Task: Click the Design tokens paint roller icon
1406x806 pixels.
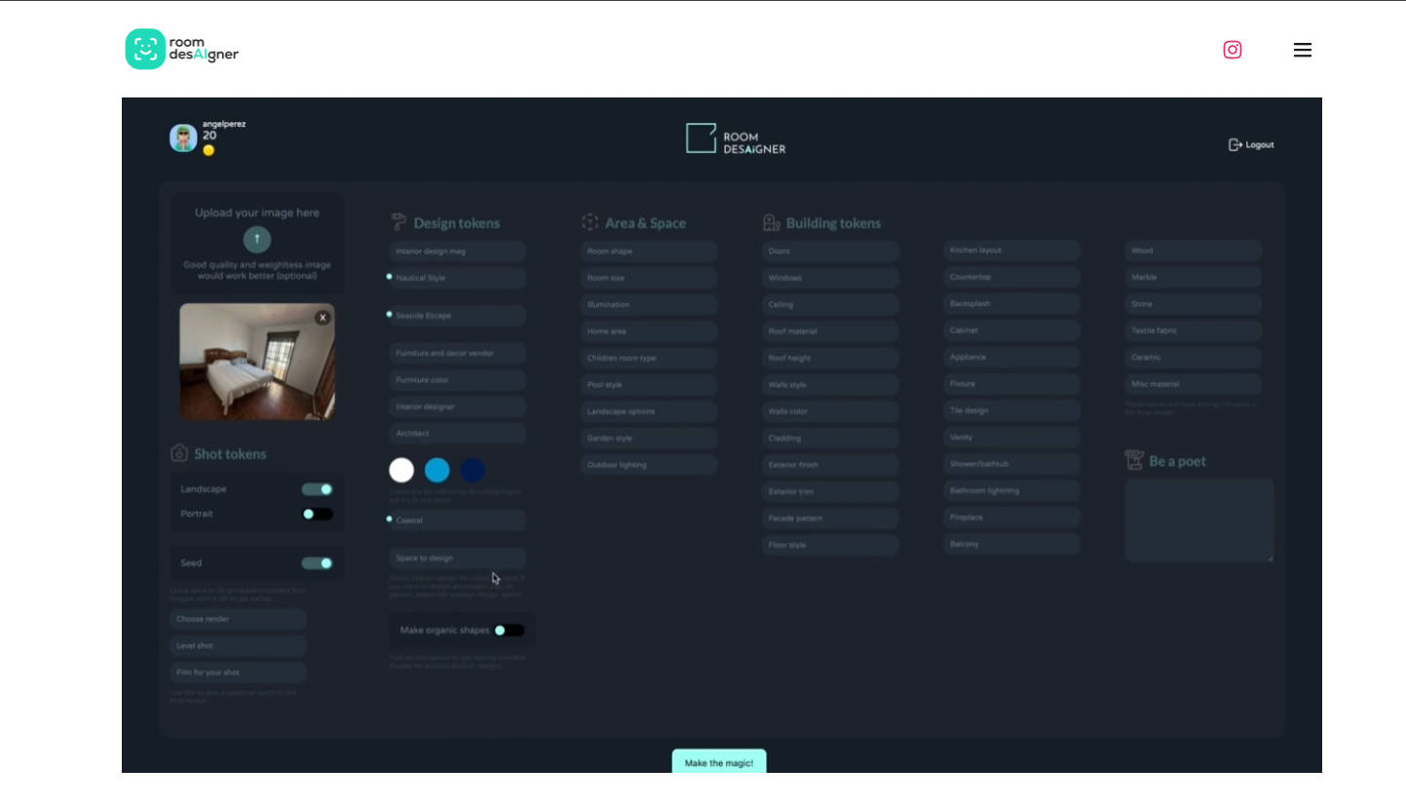Action: point(399,223)
